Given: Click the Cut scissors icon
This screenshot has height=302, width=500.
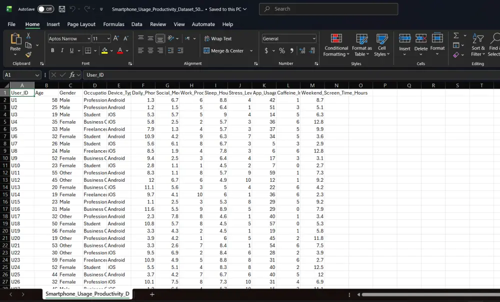Looking at the screenshot, I should tap(28, 36).
